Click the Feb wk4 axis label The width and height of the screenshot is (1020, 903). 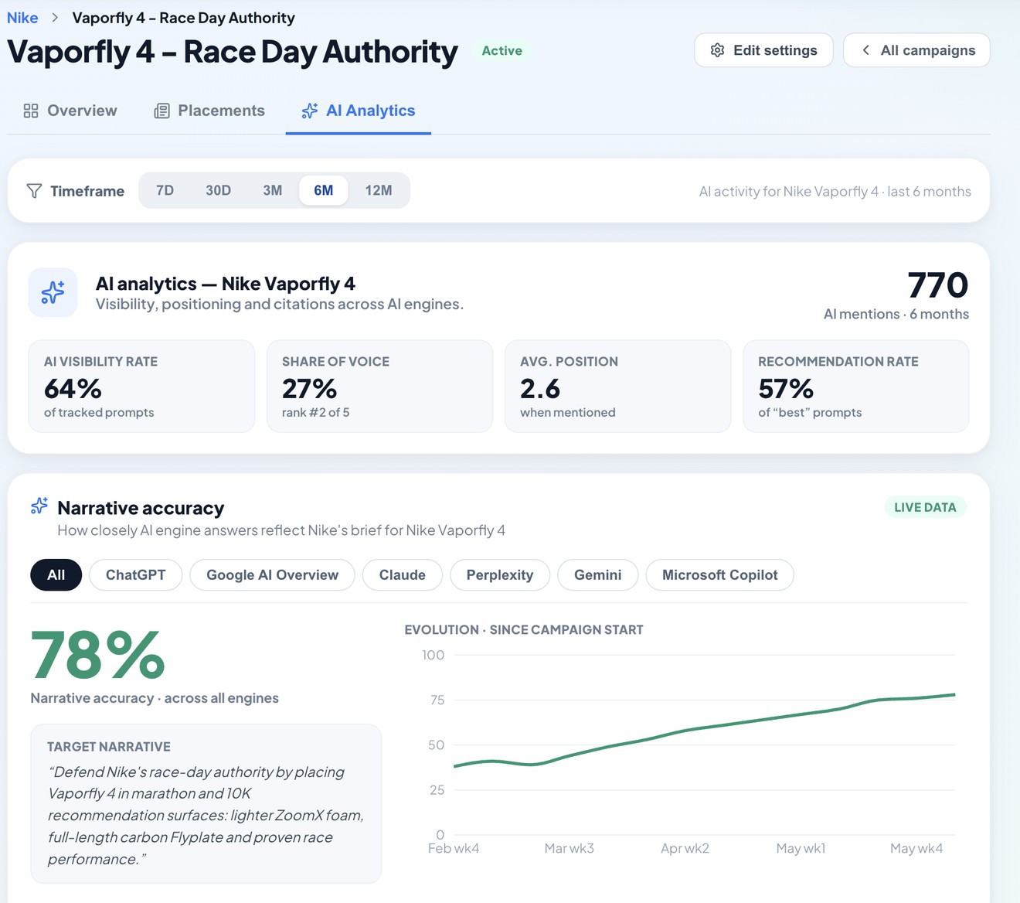(454, 848)
